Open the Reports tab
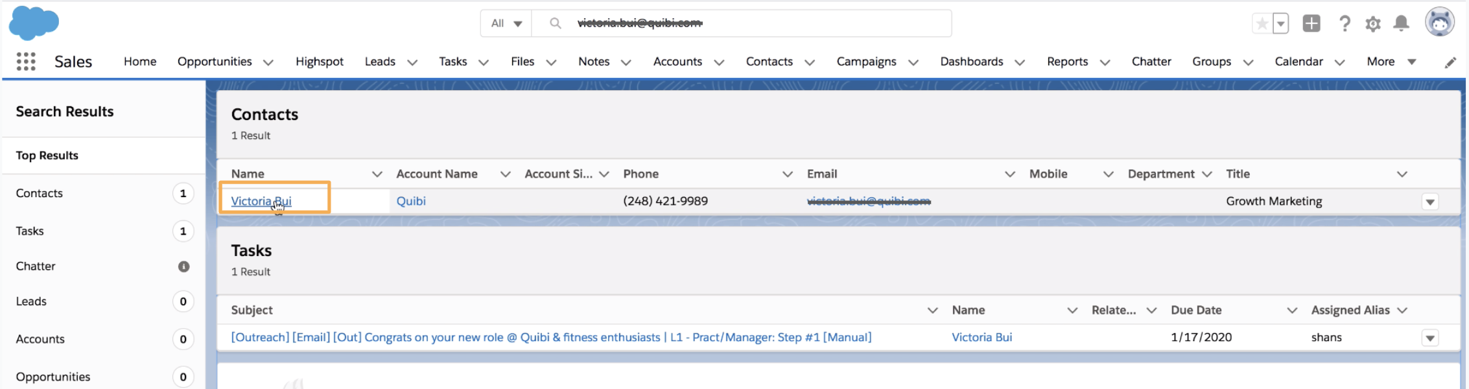Viewport: 1469px width, 389px height. [1067, 62]
